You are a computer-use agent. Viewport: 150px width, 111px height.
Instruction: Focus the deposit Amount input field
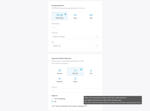75,91
